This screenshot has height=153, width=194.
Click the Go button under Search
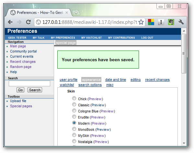pyautogui.click(x=20, y=90)
